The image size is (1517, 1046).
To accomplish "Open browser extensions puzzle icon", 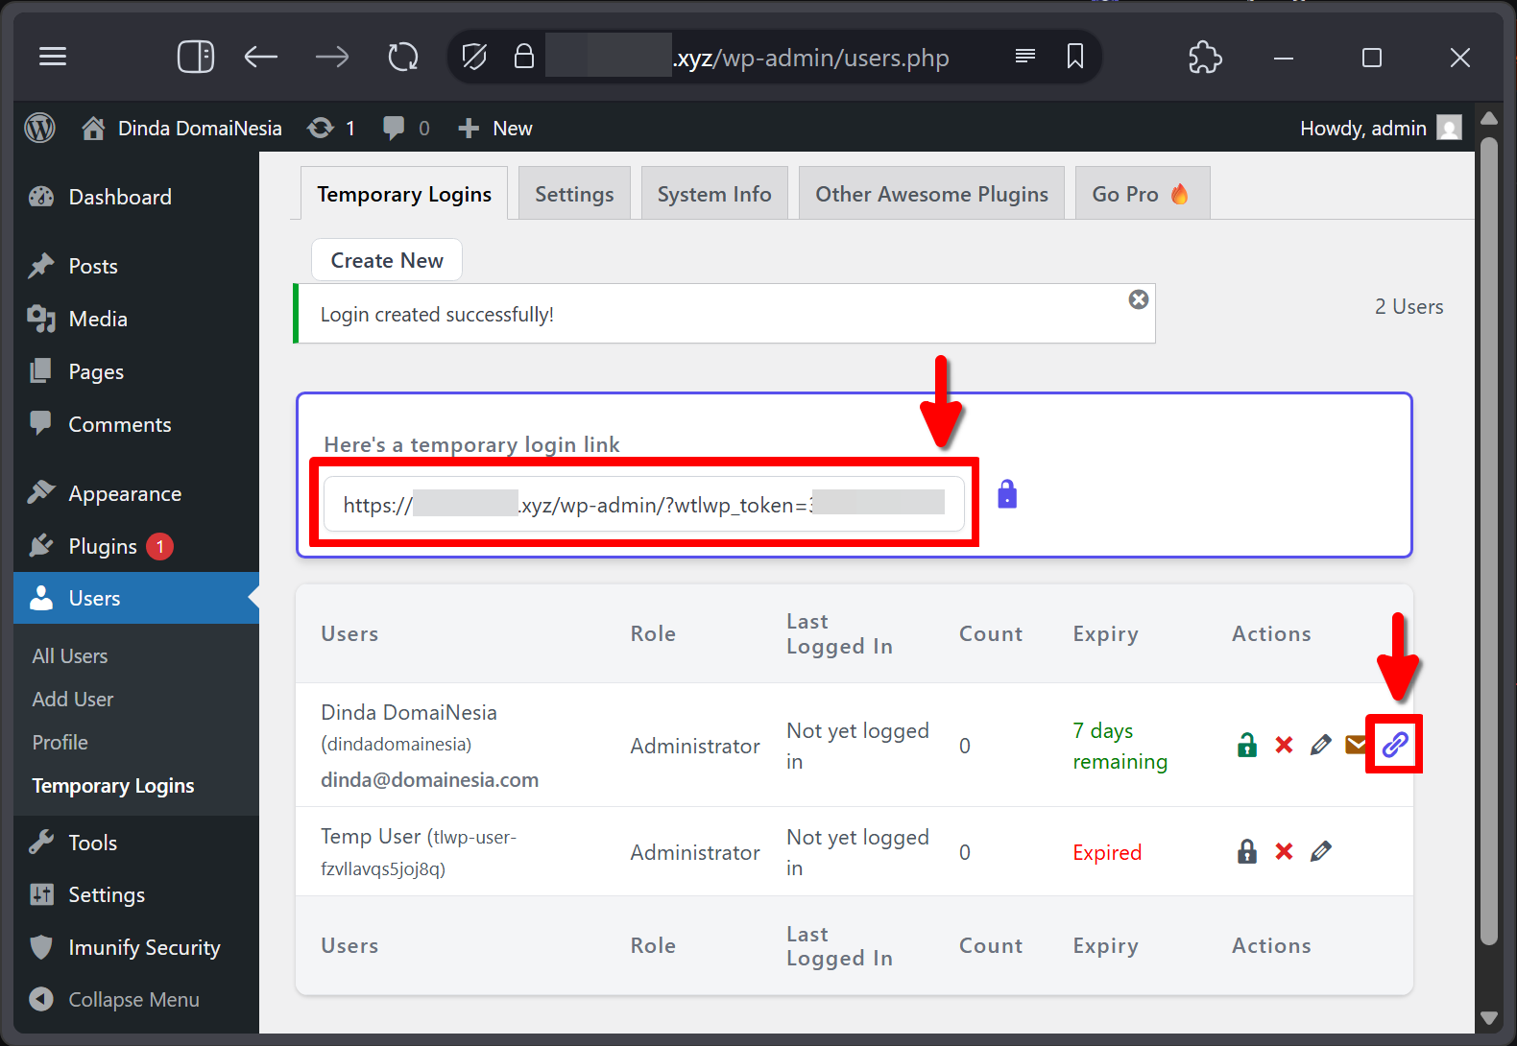I will point(1205,57).
